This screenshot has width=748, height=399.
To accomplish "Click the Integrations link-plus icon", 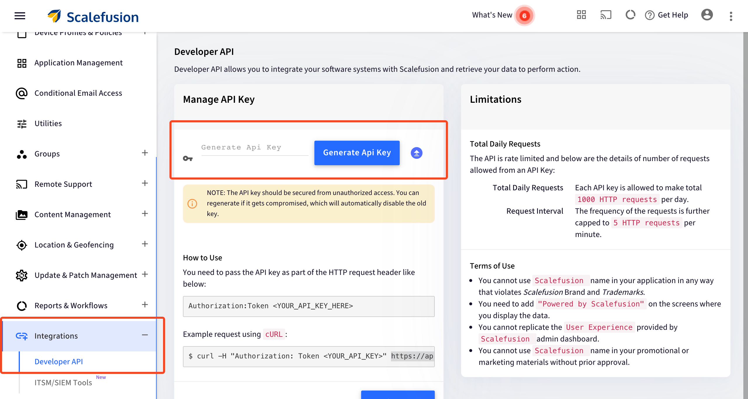I will pyautogui.click(x=22, y=336).
